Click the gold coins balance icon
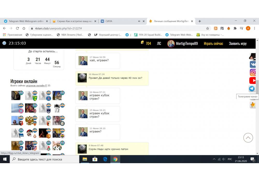 [142, 43]
